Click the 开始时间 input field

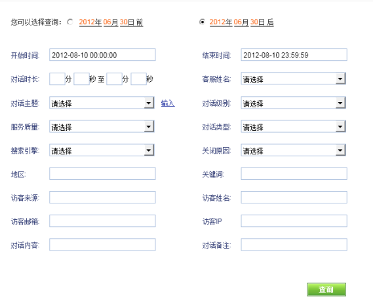click(x=102, y=55)
